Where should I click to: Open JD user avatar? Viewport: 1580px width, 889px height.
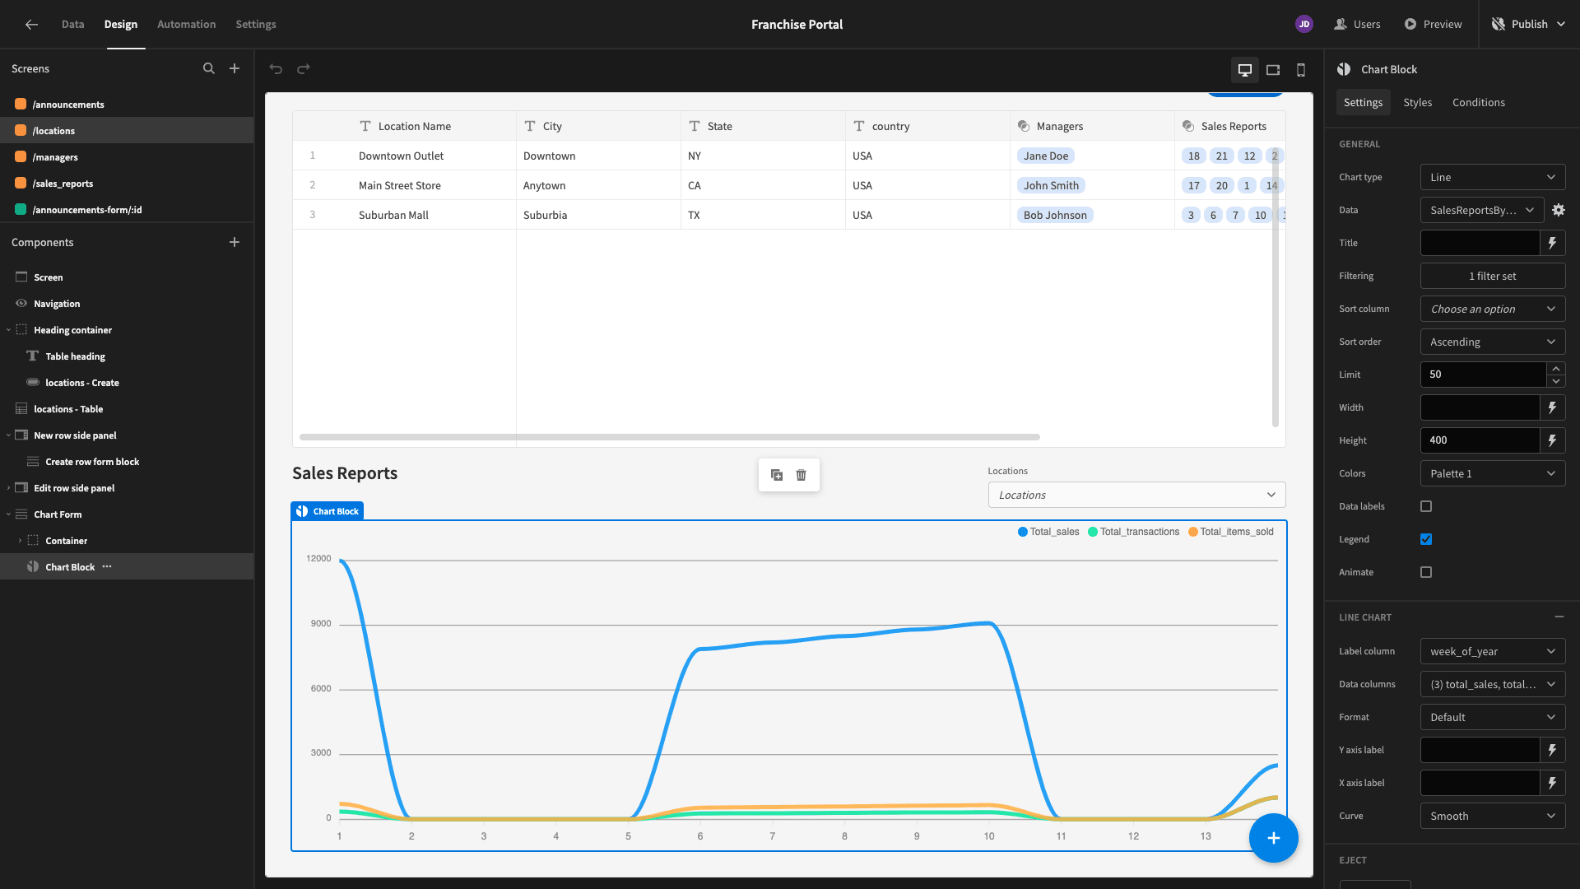[x=1304, y=25]
